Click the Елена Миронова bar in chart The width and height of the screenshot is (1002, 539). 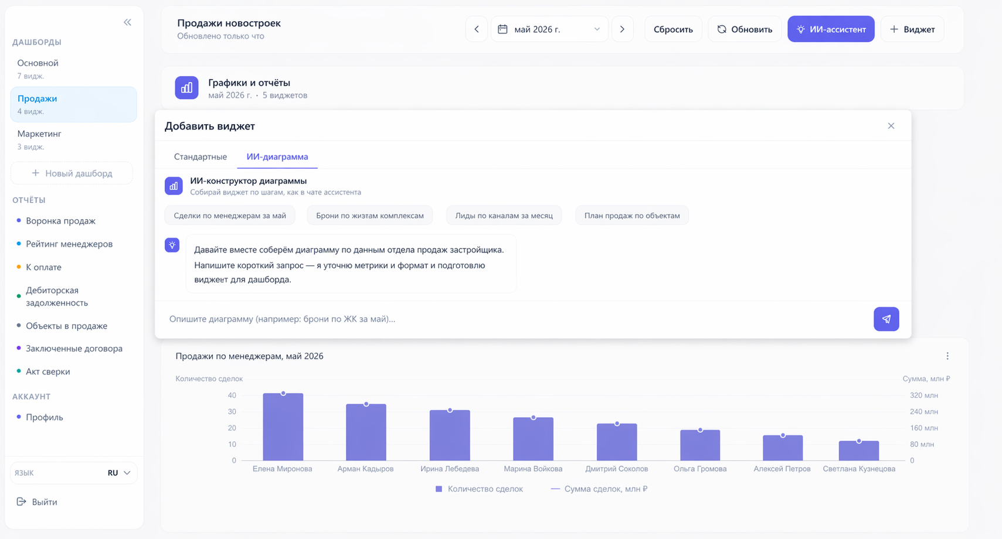283,427
